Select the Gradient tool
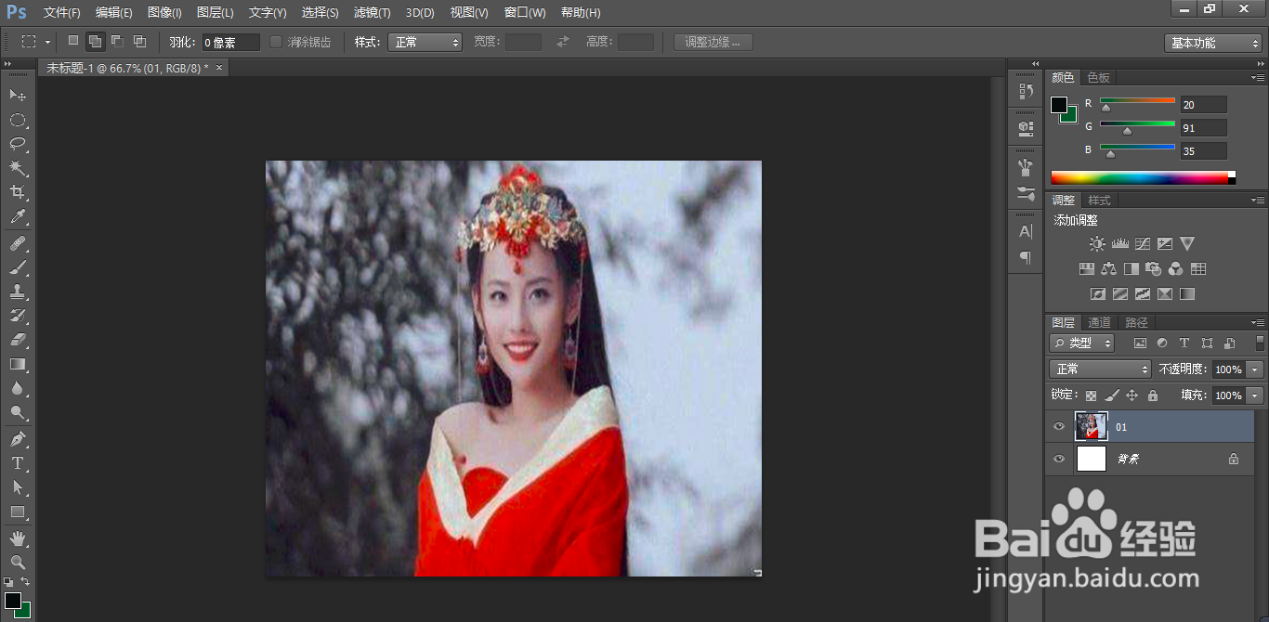This screenshot has width=1269, height=622. [18, 364]
